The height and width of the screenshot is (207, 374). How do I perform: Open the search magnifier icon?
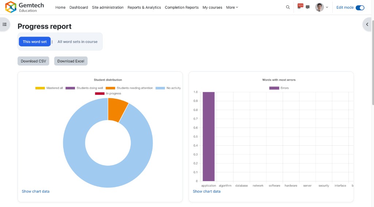(288, 7)
